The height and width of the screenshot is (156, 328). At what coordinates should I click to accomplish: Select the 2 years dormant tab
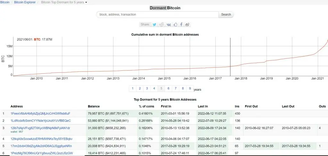140,88
